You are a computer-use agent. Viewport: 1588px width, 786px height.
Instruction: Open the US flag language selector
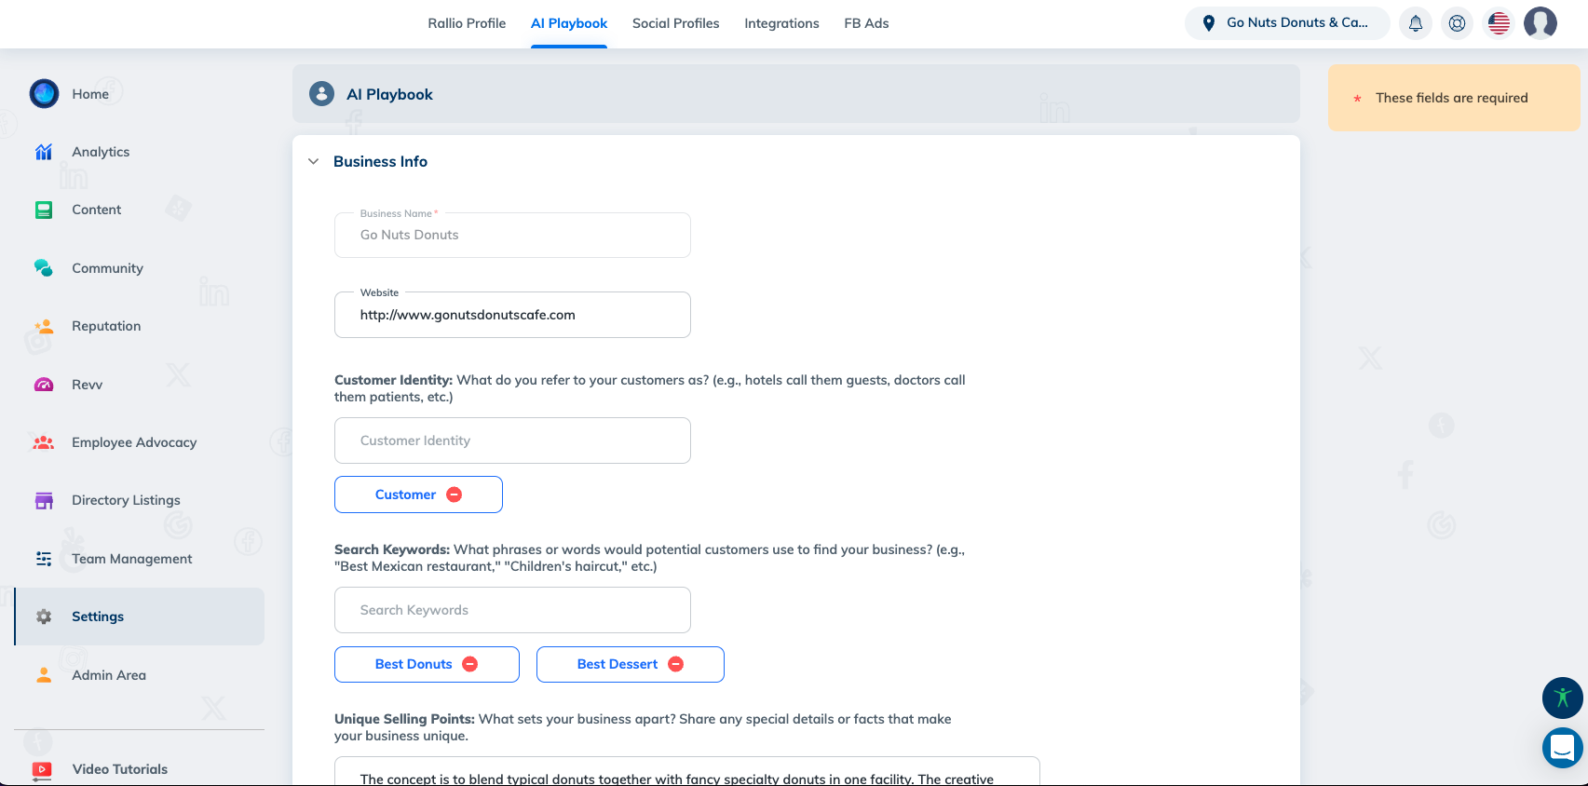(x=1499, y=23)
